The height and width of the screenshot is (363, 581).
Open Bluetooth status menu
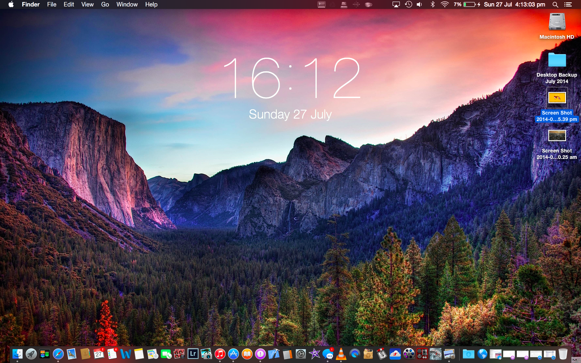[433, 4]
